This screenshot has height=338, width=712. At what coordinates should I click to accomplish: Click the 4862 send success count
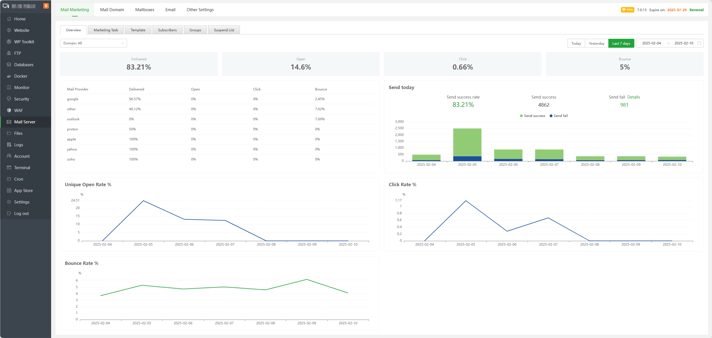(544, 105)
